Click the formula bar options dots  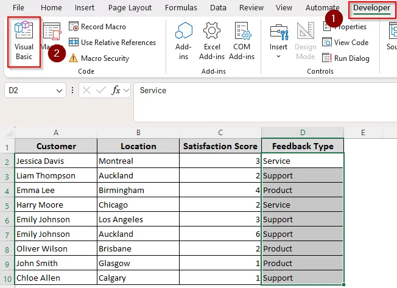(72, 90)
